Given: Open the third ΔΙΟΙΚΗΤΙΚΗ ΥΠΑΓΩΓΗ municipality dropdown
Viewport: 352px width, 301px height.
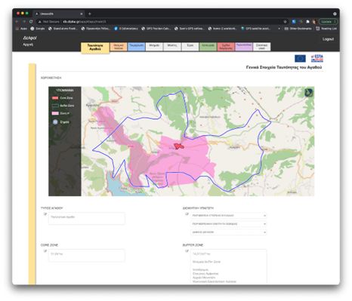Looking at the screenshot, I should (x=229, y=232).
